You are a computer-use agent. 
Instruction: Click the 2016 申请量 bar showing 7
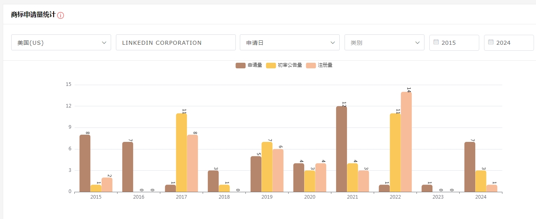(128, 167)
